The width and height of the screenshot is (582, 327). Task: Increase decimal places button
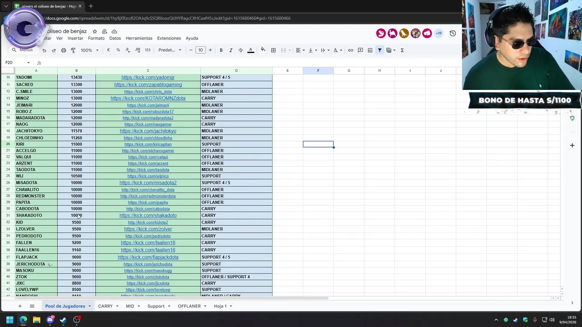(138, 50)
